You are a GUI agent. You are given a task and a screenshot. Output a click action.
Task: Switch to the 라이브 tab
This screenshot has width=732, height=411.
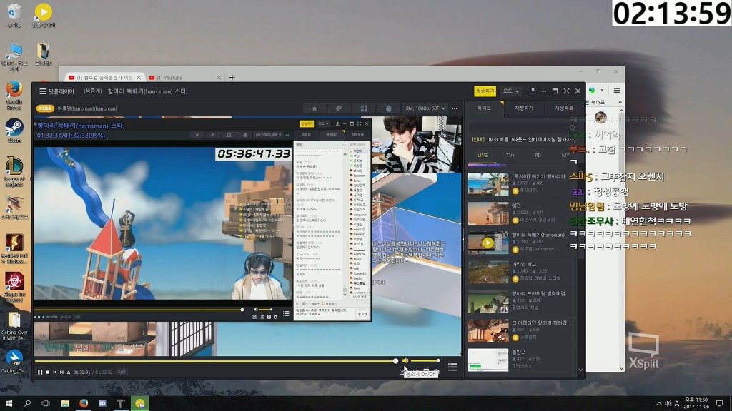[484, 108]
